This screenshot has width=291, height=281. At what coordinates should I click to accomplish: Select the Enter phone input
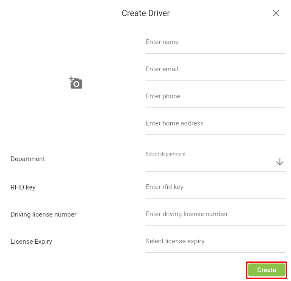click(x=215, y=96)
